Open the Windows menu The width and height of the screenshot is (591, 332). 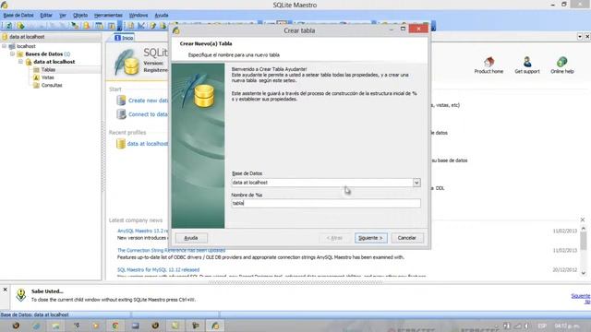(x=139, y=15)
